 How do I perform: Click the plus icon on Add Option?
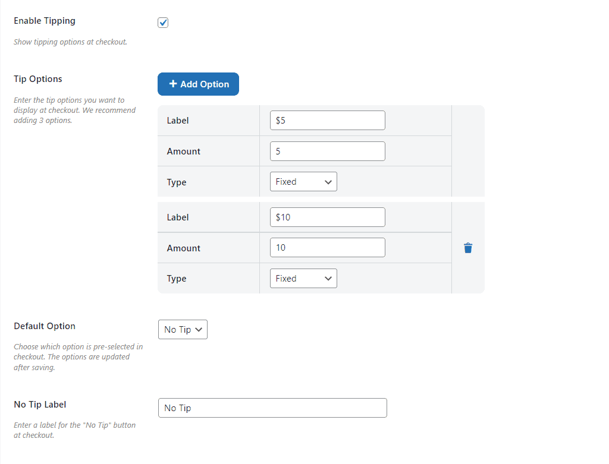click(x=173, y=84)
